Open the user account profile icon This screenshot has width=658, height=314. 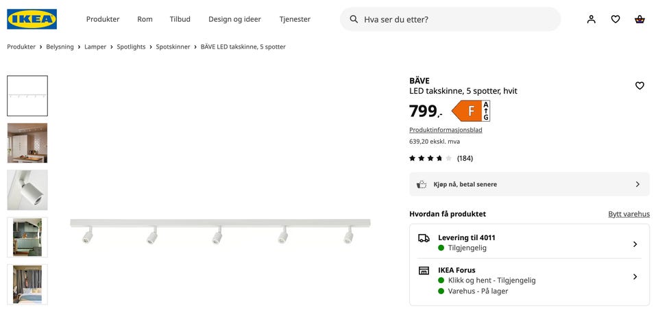(x=592, y=19)
